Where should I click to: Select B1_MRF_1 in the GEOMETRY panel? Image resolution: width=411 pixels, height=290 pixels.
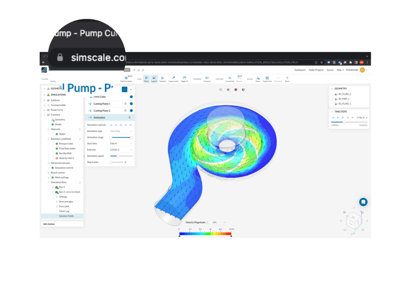pos(344,99)
